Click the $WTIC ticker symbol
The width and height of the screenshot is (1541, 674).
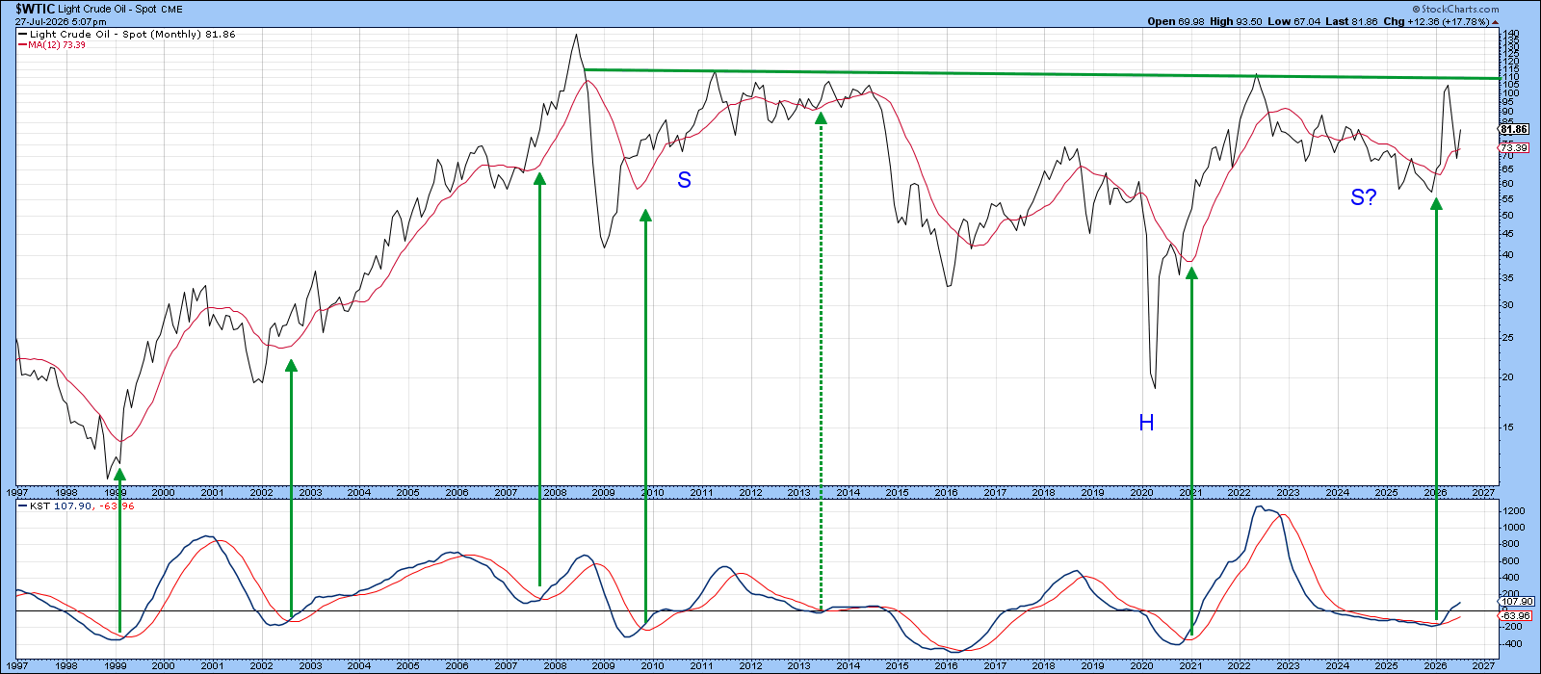[x=35, y=8]
